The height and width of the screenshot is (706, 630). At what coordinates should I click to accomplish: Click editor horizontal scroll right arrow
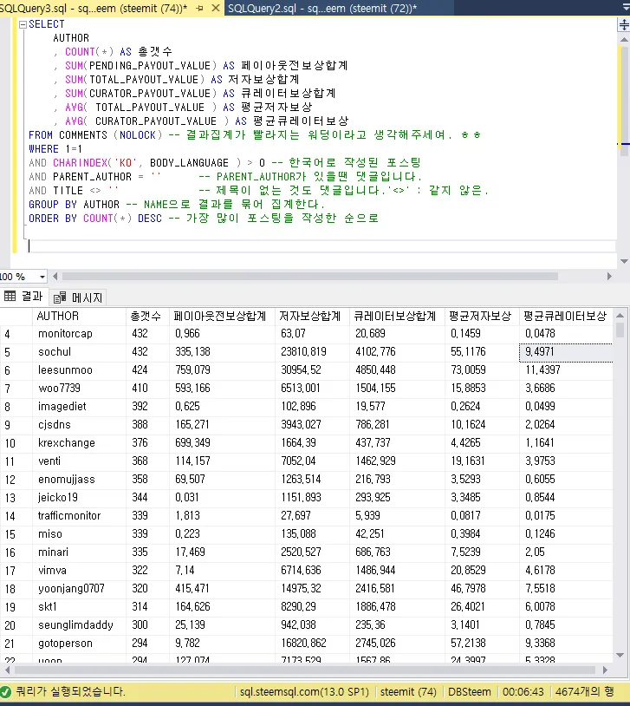coord(609,276)
